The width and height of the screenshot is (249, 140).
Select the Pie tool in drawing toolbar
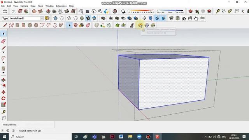[61, 25]
